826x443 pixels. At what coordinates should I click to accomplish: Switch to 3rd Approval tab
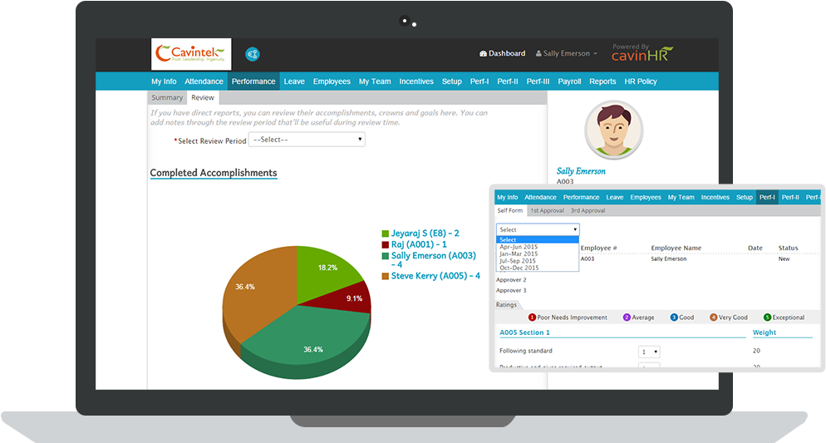point(588,210)
